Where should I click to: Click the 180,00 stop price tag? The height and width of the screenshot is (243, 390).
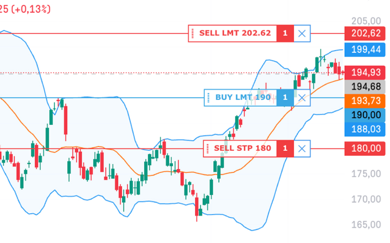point(365,149)
